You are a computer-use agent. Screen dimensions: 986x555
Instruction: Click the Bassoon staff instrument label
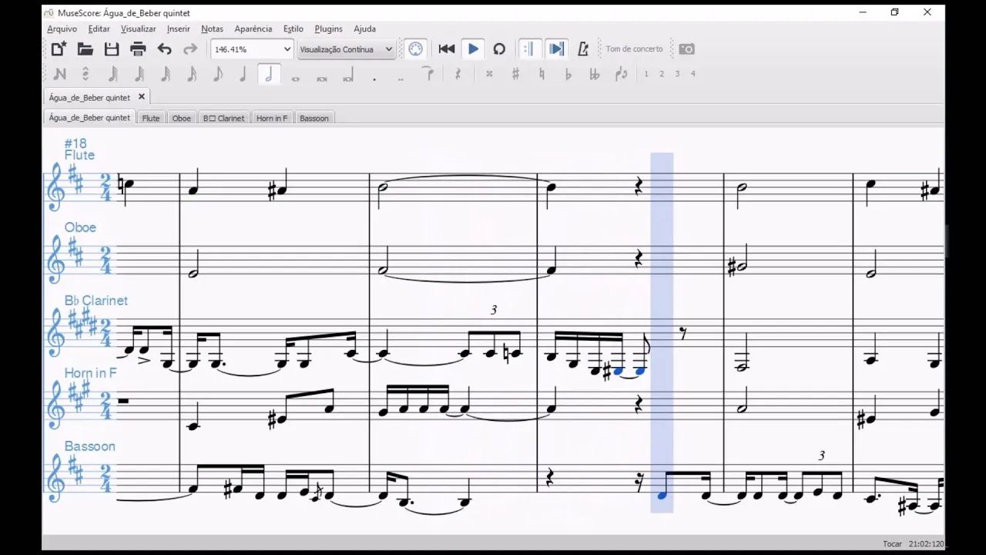[x=90, y=446]
